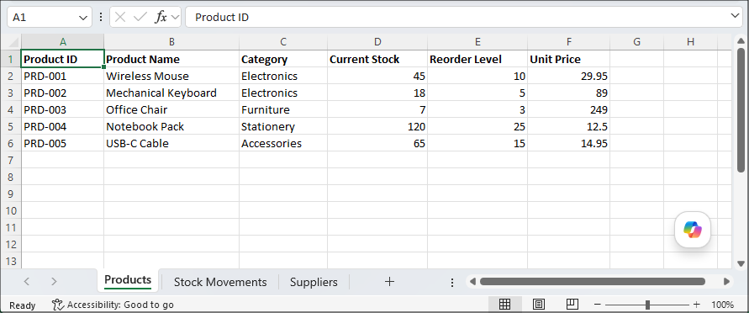This screenshot has width=749, height=313.
Task: Select the 249 unit price cell
Action: click(569, 109)
